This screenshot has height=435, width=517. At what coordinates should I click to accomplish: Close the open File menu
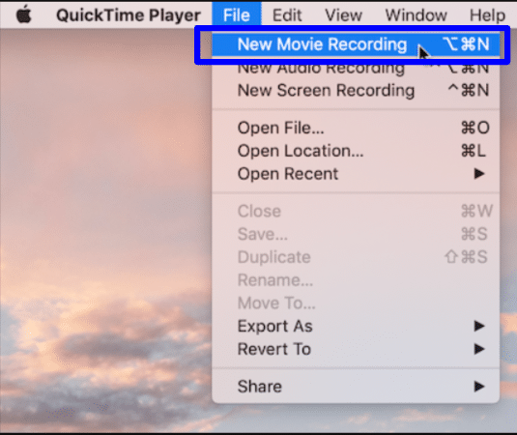pos(237,14)
